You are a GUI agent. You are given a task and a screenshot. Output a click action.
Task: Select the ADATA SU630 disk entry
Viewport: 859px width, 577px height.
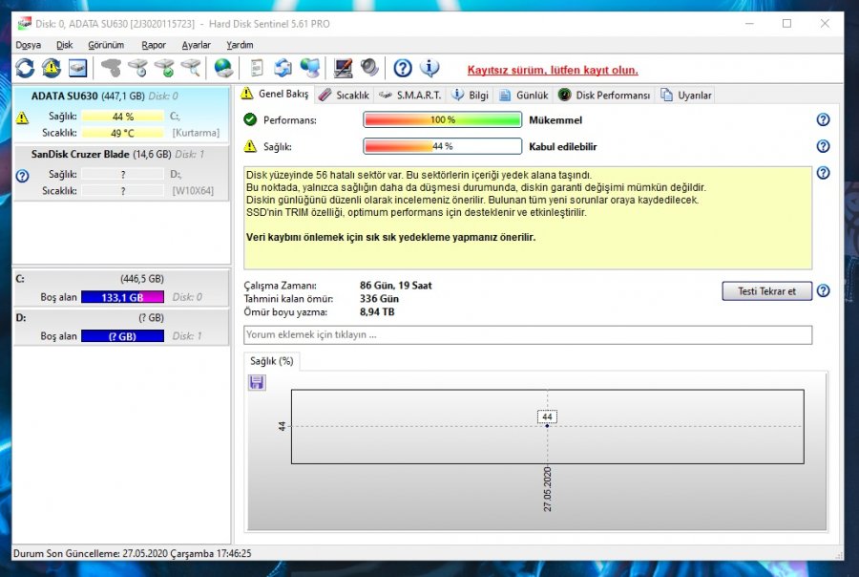click(120, 114)
